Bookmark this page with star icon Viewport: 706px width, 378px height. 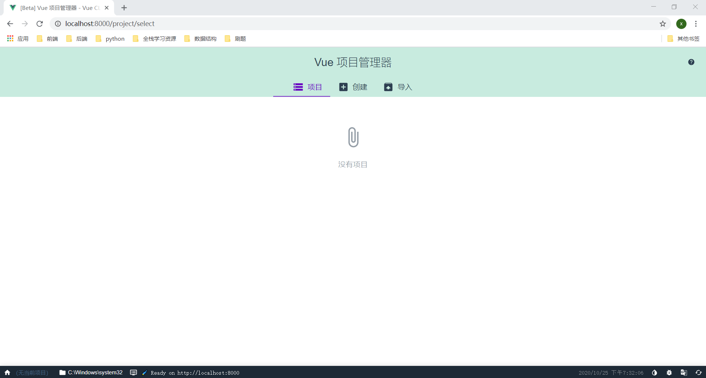click(x=663, y=23)
